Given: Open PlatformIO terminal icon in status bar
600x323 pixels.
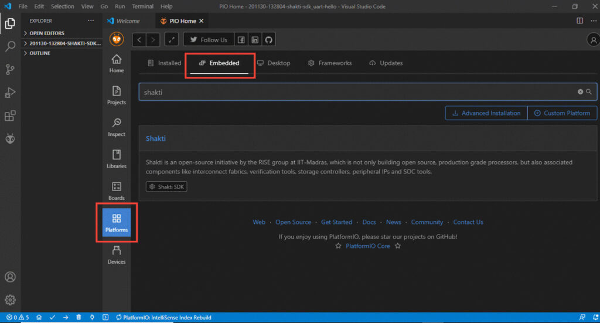Looking at the screenshot, I should (x=105, y=317).
